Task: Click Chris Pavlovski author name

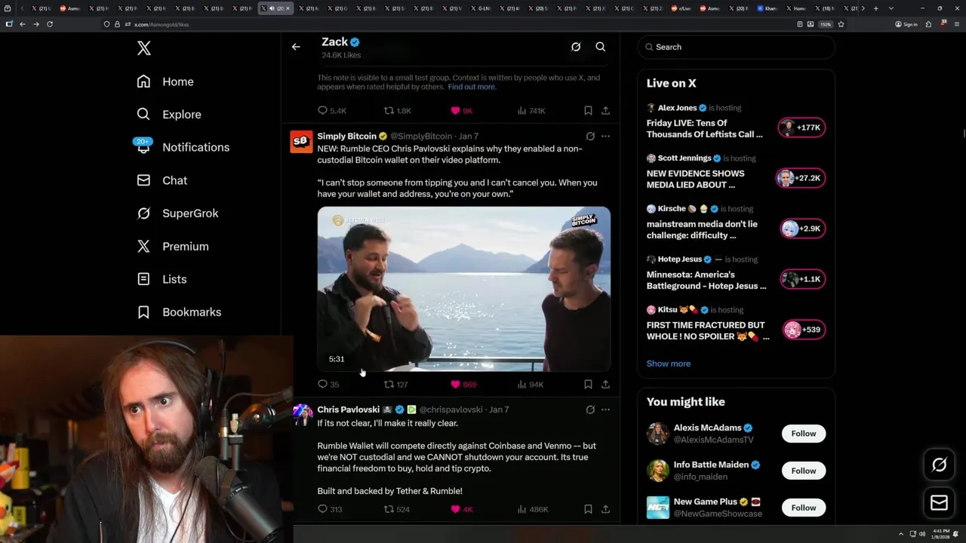Action: coord(348,410)
